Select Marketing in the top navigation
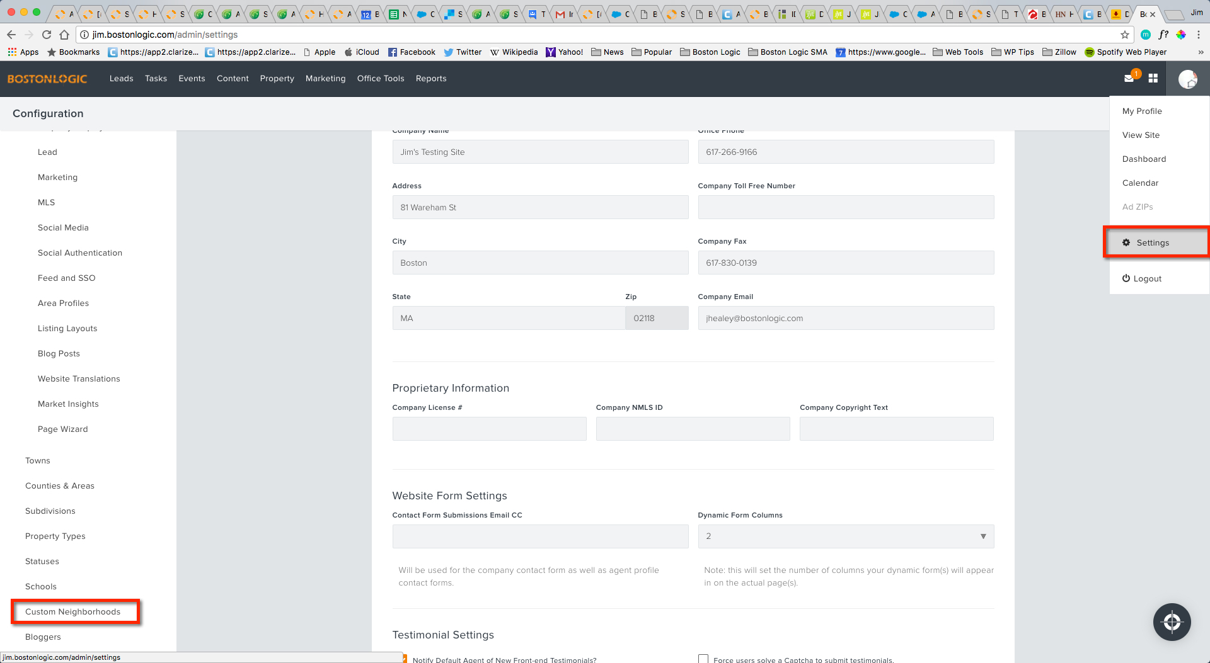1210x663 pixels. [325, 78]
